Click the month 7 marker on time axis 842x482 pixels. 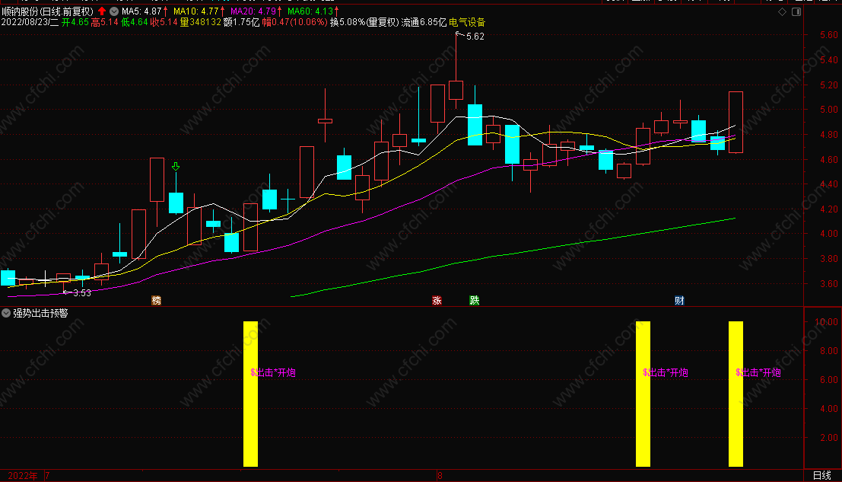coord(47,476)
